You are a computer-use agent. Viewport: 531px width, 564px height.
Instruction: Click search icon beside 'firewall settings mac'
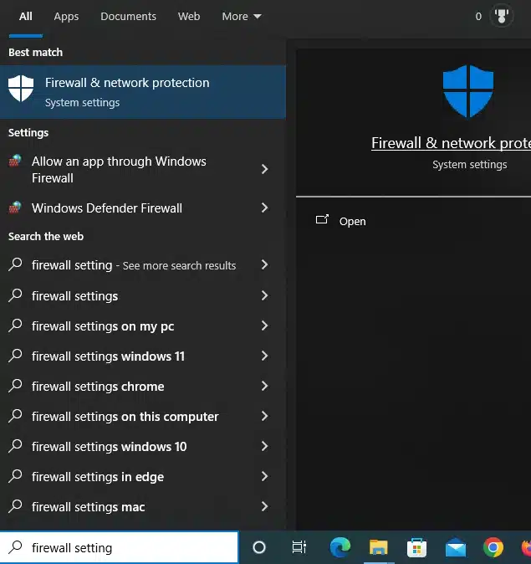click(x=15, y=506)
